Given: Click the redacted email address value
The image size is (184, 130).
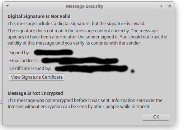Looking at the screenshot, I should pyautogui.click(x=80, y=60).
